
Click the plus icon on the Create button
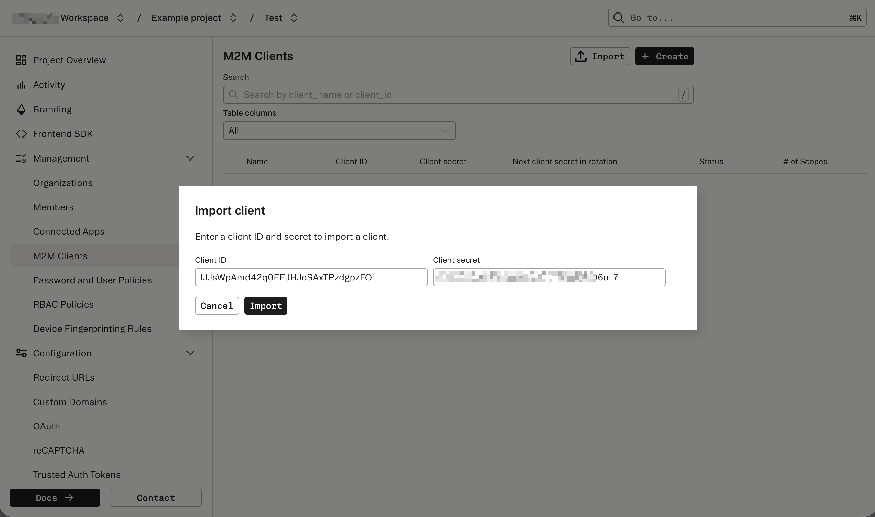pyautogui.click(x=645, y=56)
